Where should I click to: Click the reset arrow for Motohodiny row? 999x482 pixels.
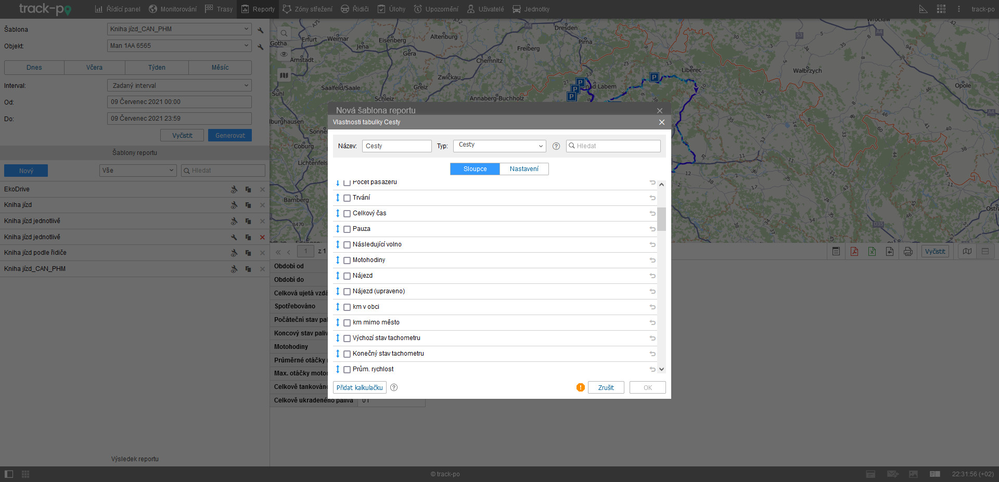652,260
